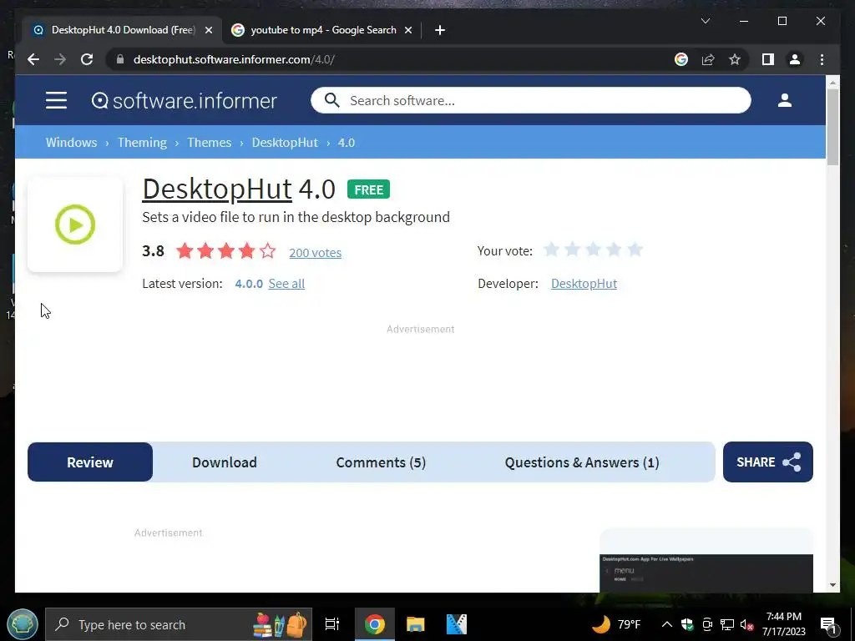The image size is (855, 641).
Task: Click the network tray icon
Action: 727,624
